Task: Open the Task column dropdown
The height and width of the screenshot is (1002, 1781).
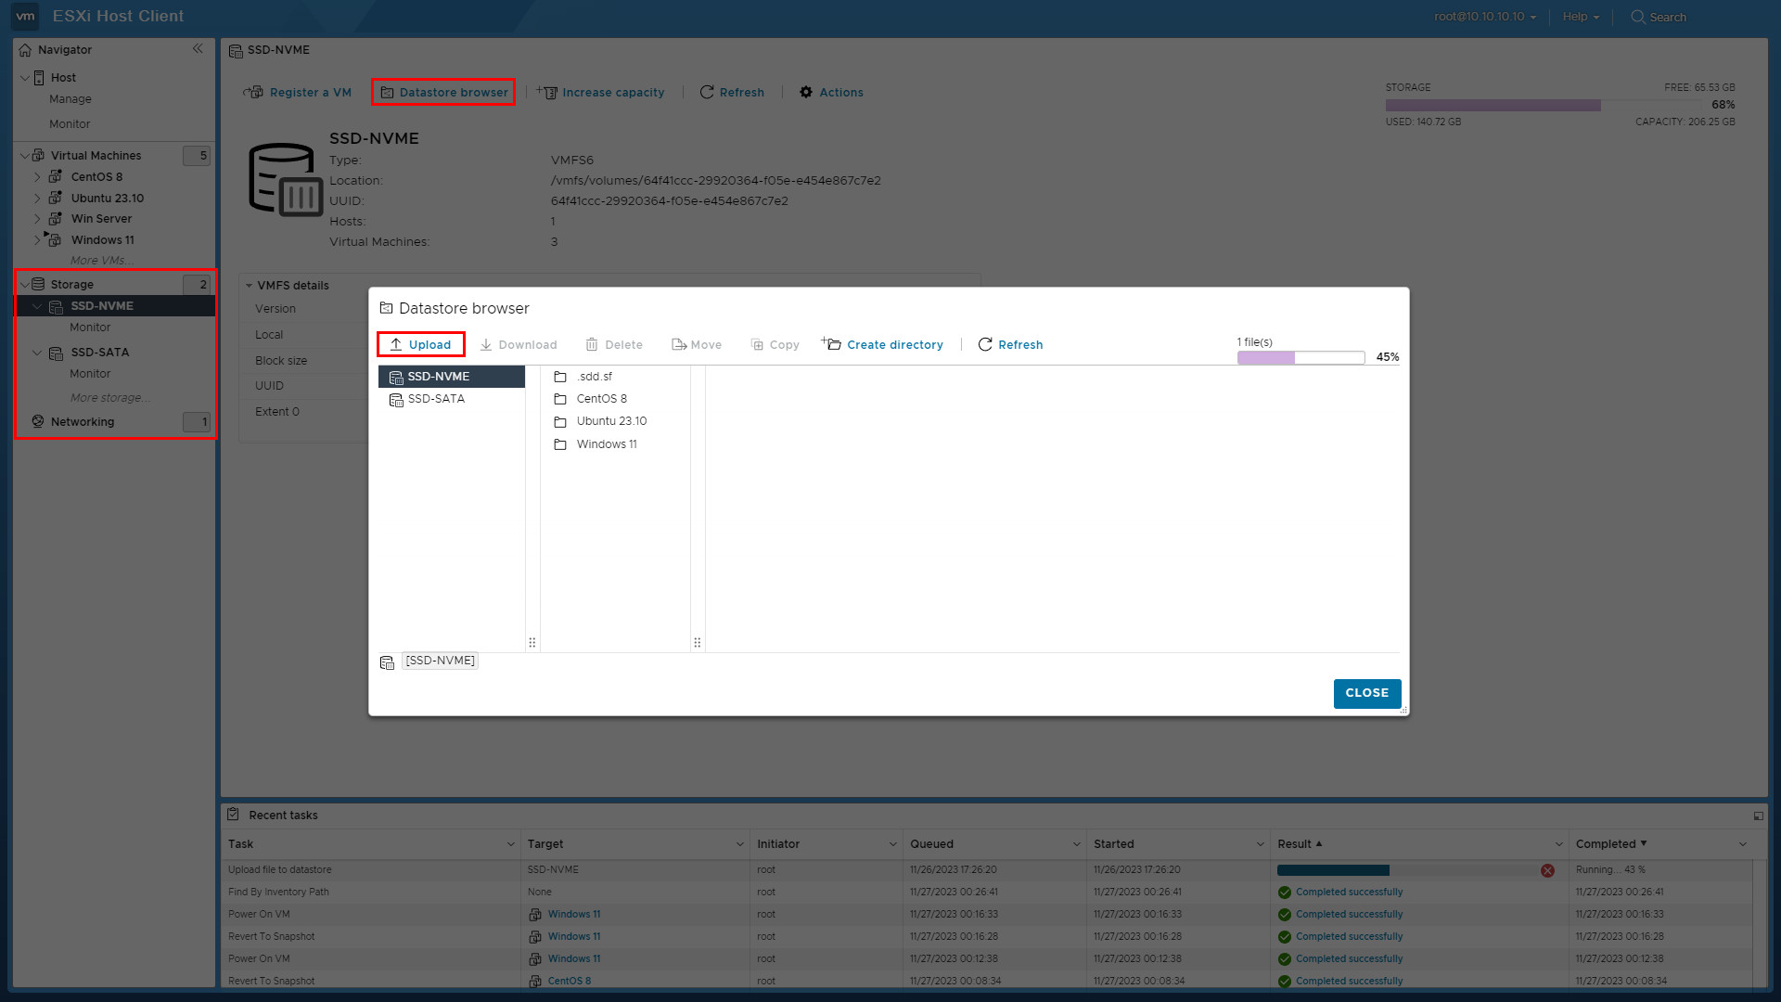Action: [x=510, y=844]
